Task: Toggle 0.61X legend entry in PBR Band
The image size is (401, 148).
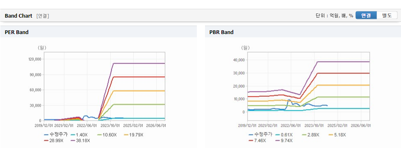Action: click(284, 135)
